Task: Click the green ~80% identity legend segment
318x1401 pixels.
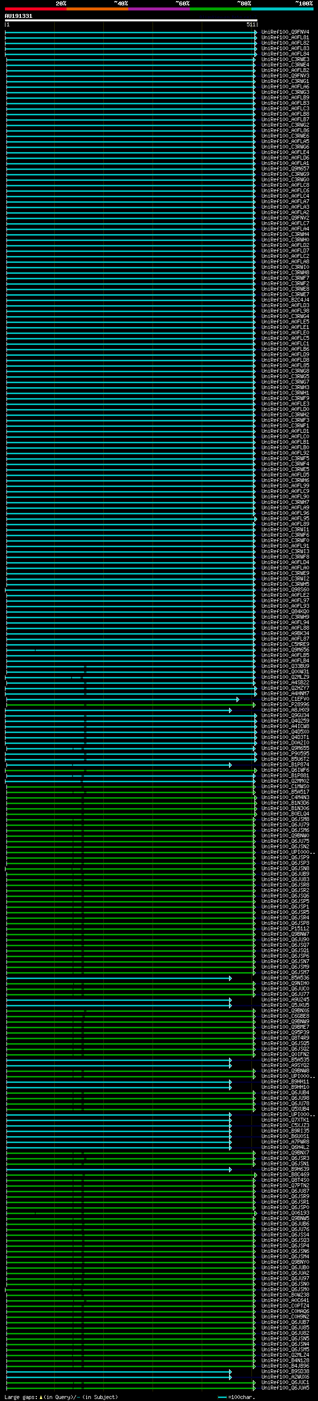Action: point(221,9)
